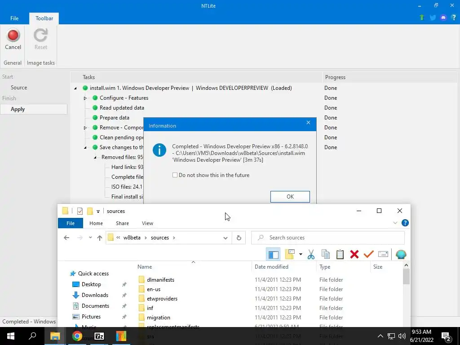Open the NTLite File menu
460x345 pixels.
coord(14,18)
